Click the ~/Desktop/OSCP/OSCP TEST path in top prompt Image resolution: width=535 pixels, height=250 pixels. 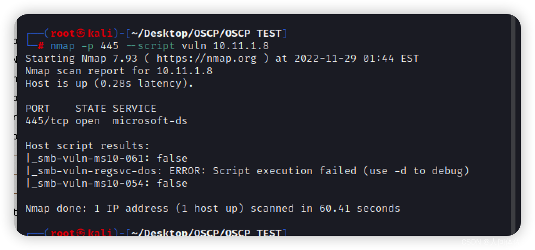pyautogui.click(x=206, y=33)
